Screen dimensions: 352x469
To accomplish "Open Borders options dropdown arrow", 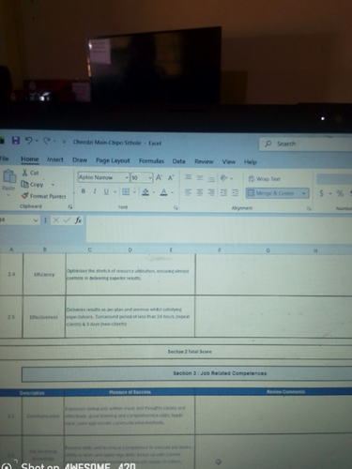I will click(x=134, y=191).
